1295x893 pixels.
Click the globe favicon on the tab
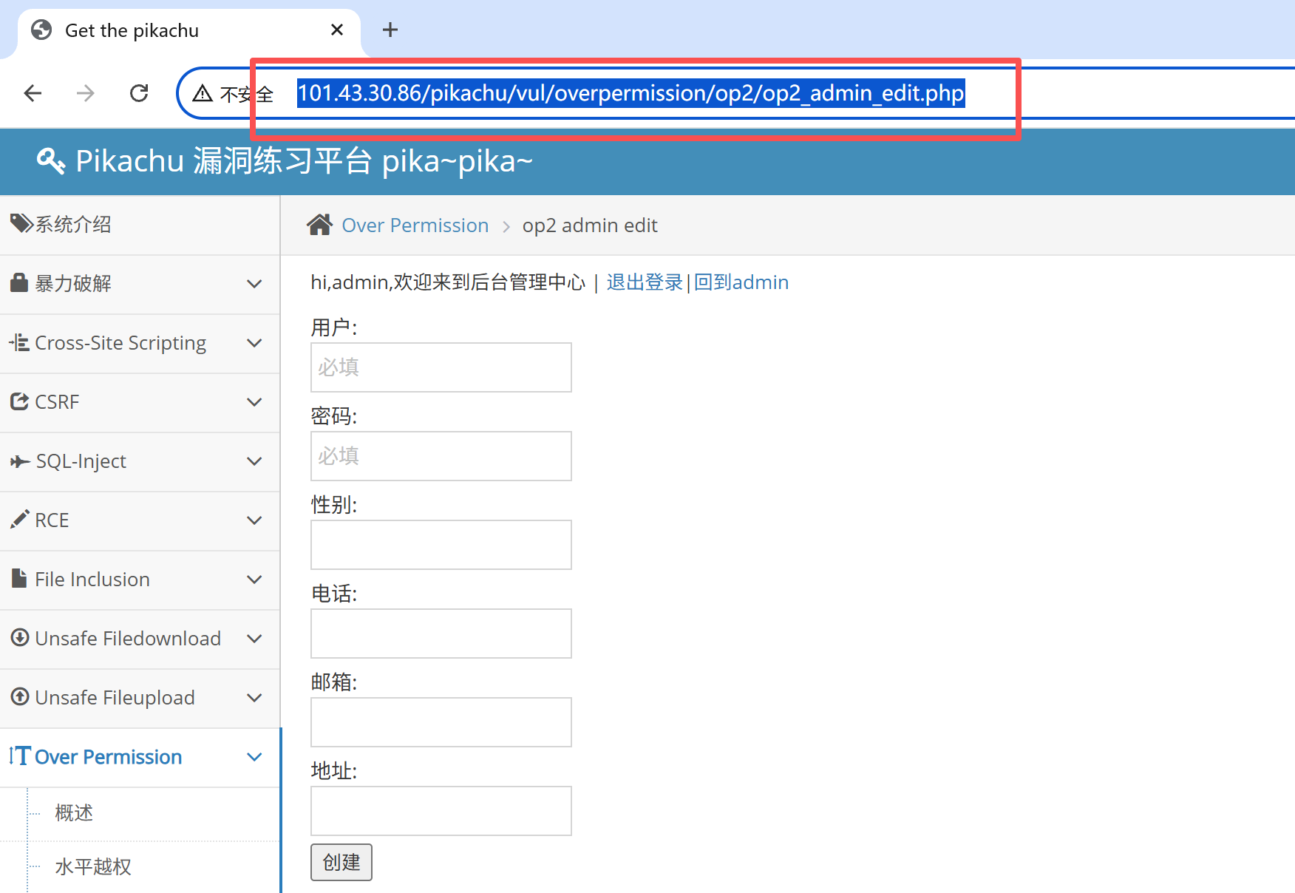coord(41,30)
